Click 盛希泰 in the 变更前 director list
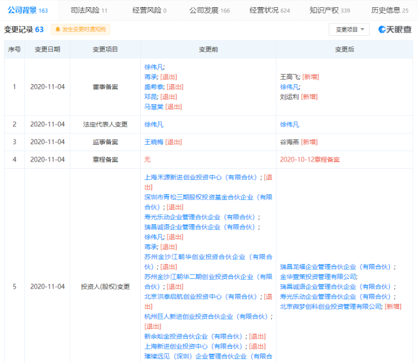 point(154,87)
